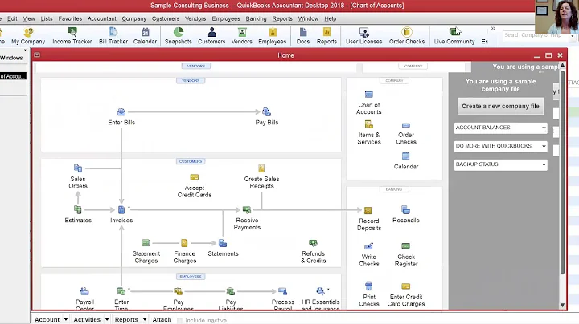Open Order Checks in the Company section

click(406, 132)
